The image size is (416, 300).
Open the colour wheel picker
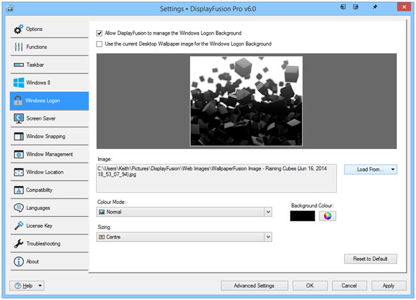pyautogui.click(x=328, y=216)
